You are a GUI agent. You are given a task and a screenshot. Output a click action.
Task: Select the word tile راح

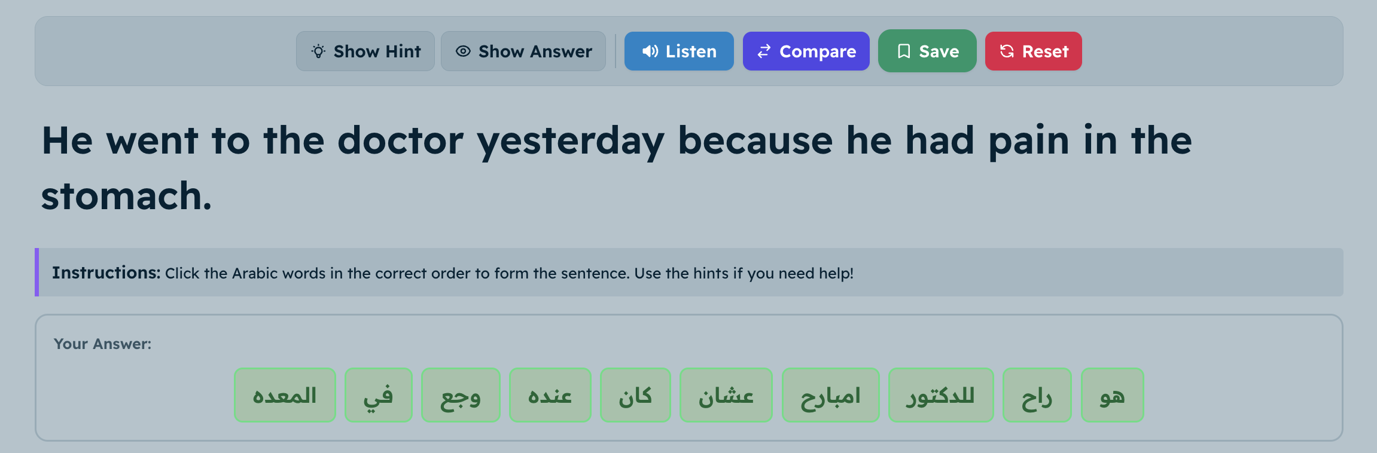click(1037, 395)
